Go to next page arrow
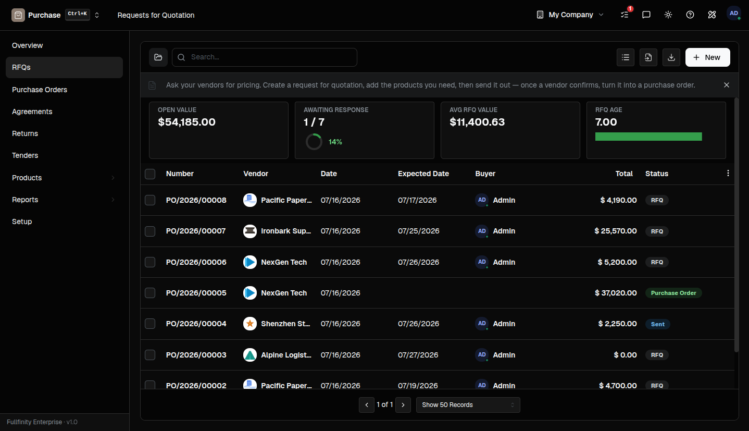 pos(403,405)
